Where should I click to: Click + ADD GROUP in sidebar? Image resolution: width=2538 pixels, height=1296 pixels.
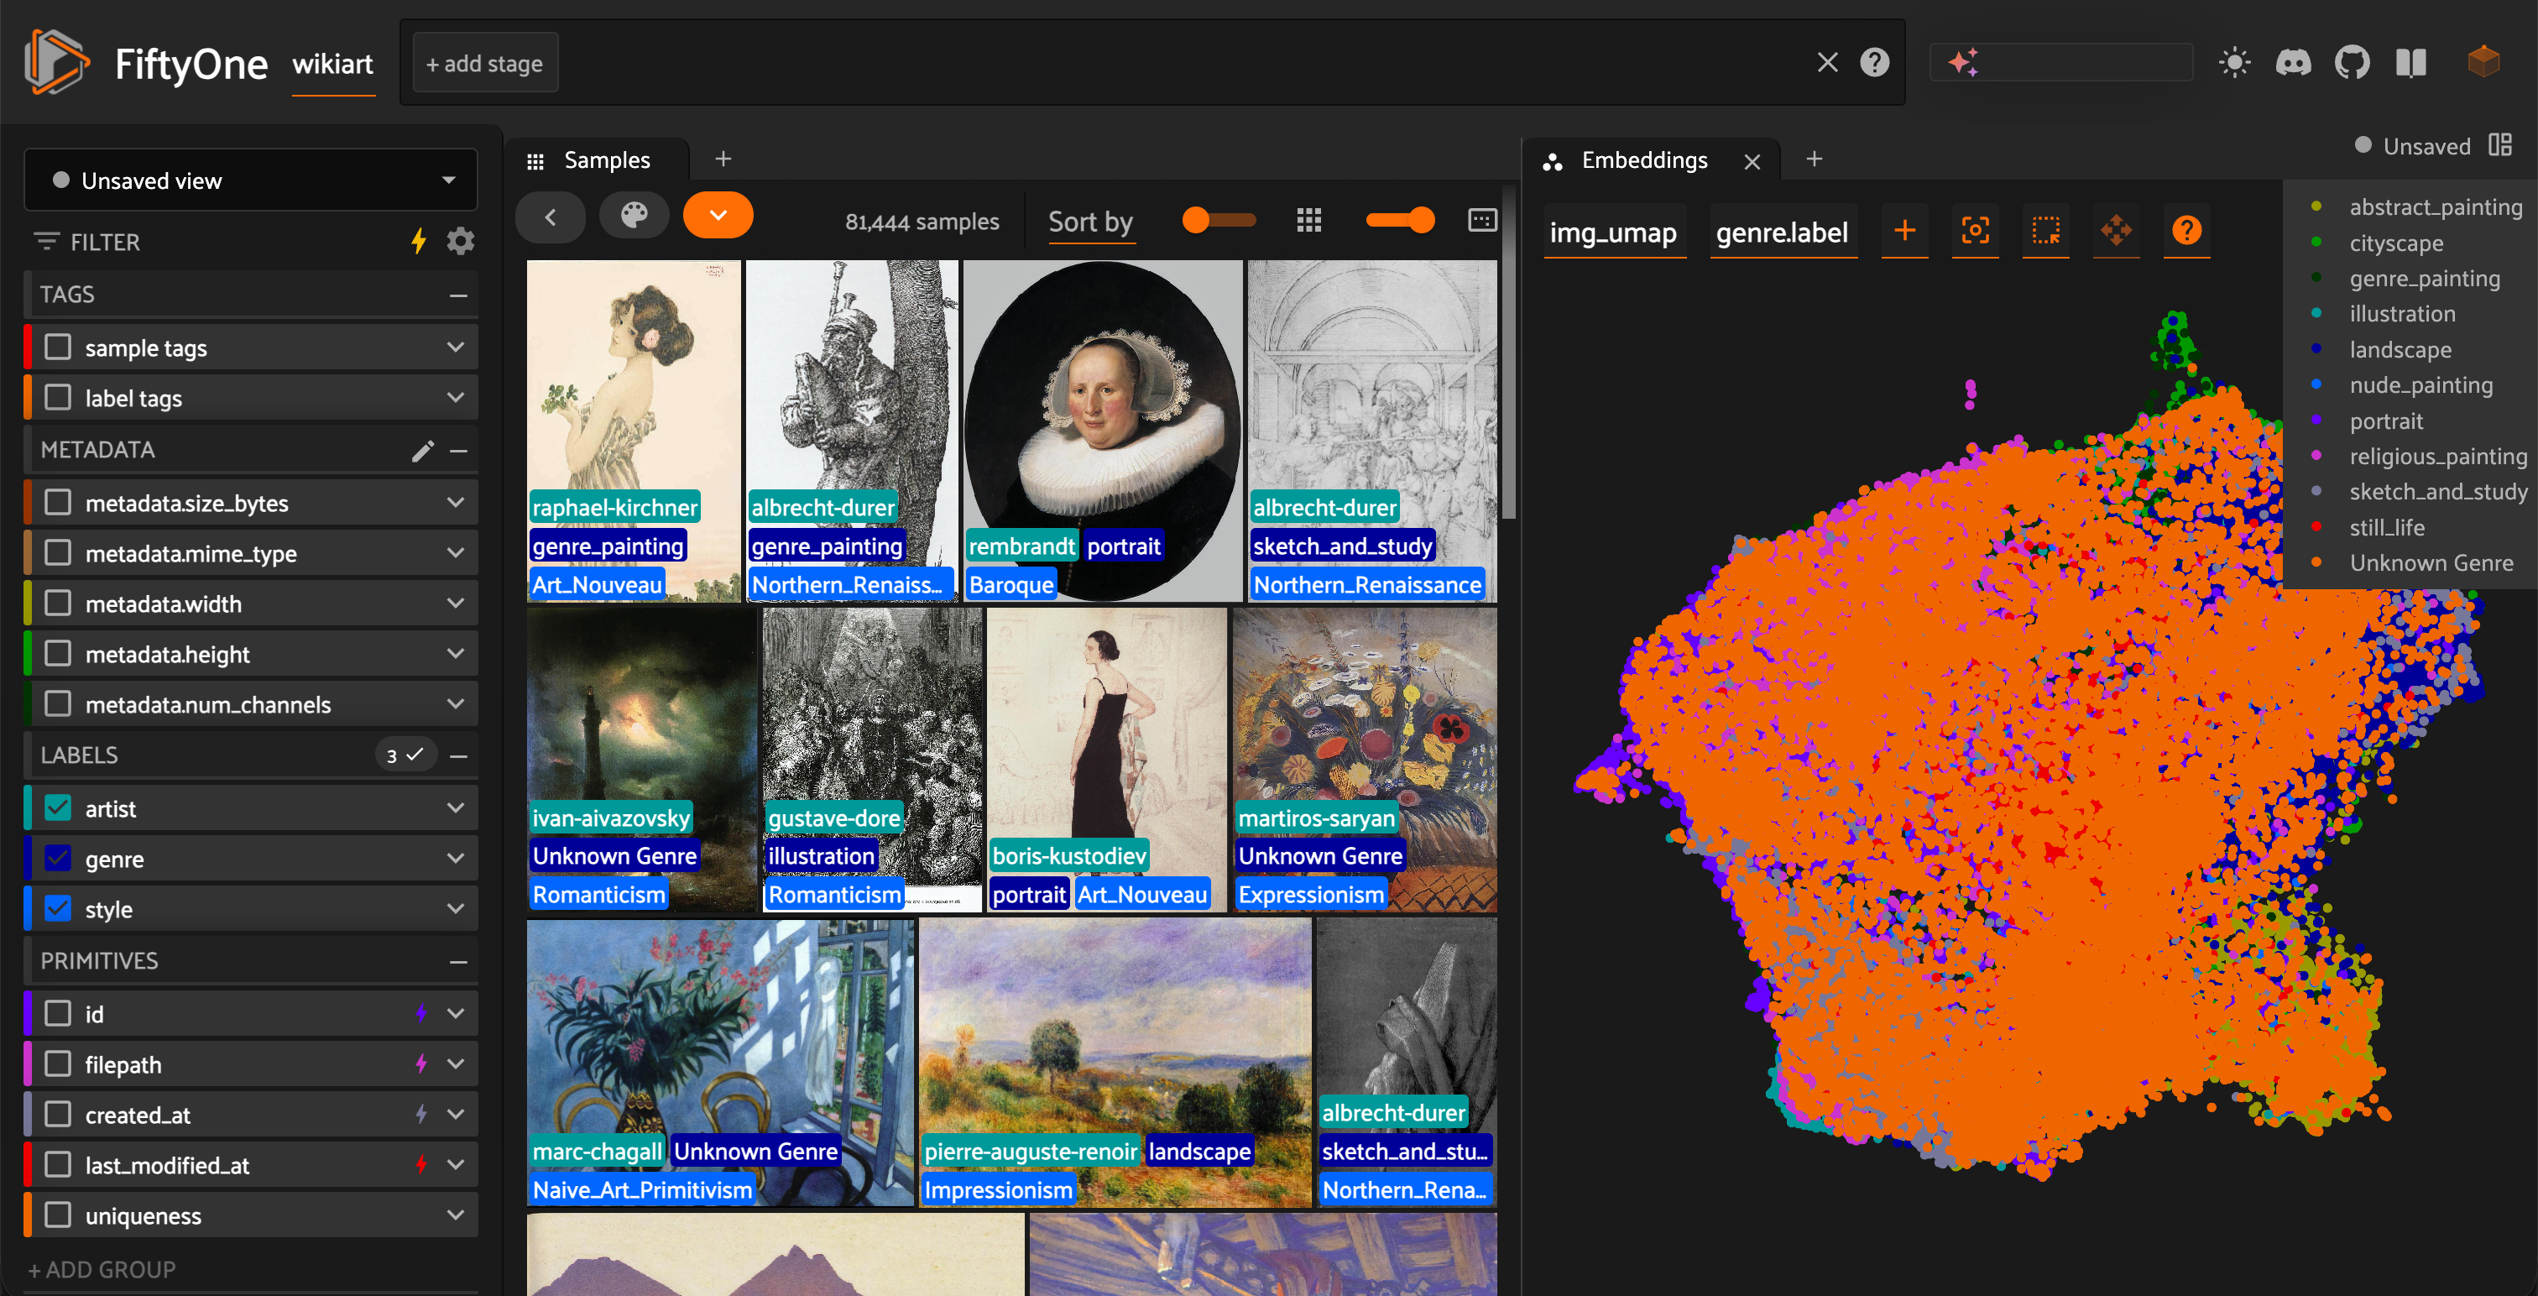pyautogui.click(x=102, y=1269)
